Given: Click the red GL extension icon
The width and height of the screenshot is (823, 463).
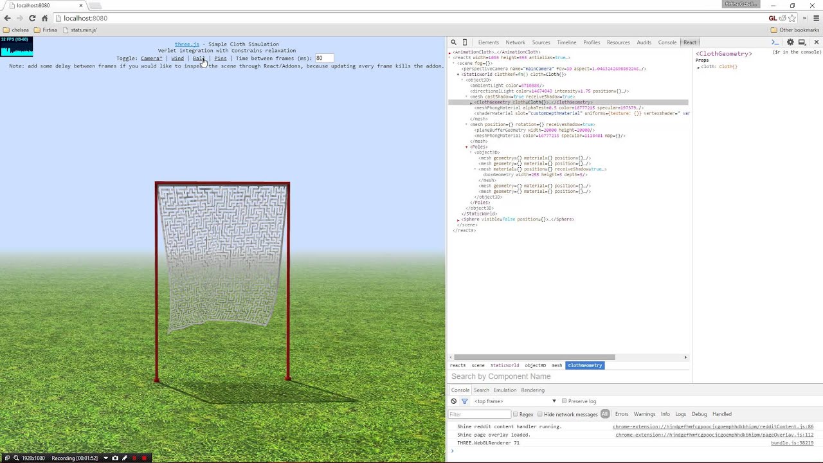Looking at the screenshot, I should (x=773, y=18).
